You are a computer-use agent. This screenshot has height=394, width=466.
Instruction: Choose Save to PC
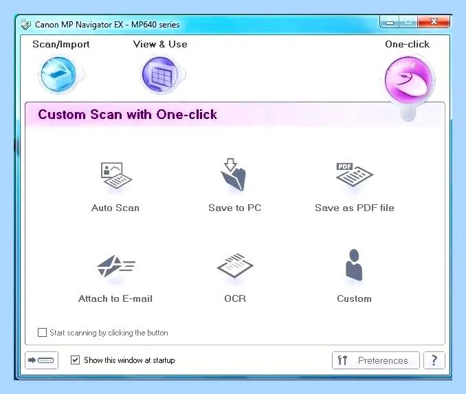coord(235,185)
